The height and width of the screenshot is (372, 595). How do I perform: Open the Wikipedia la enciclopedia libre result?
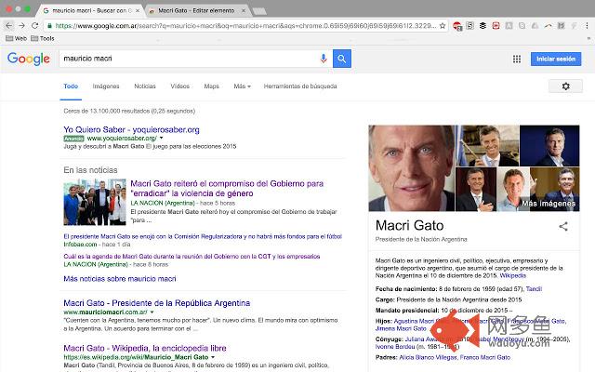pyautogui.click(x=145, y=348)
